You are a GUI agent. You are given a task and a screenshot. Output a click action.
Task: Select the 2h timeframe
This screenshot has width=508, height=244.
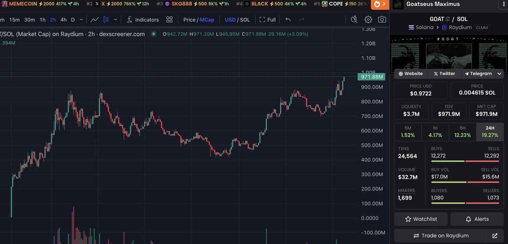pyautogui.click(x=53, y=19)
